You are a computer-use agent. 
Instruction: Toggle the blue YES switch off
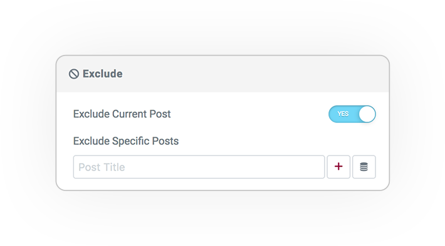352,114
